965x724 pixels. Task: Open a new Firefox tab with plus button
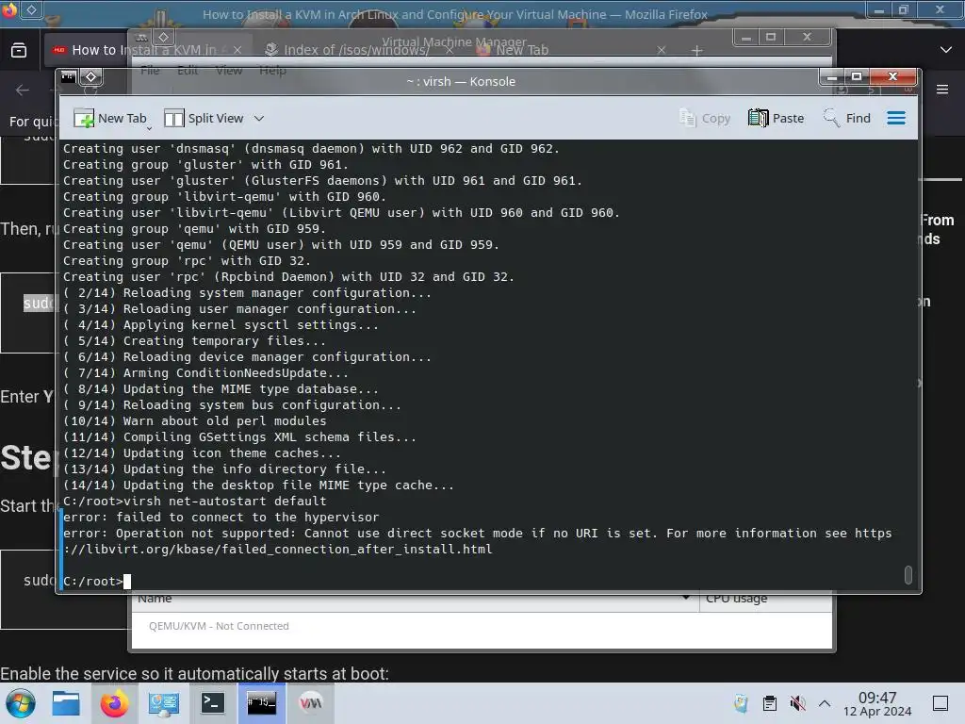[x=696, y=51]
